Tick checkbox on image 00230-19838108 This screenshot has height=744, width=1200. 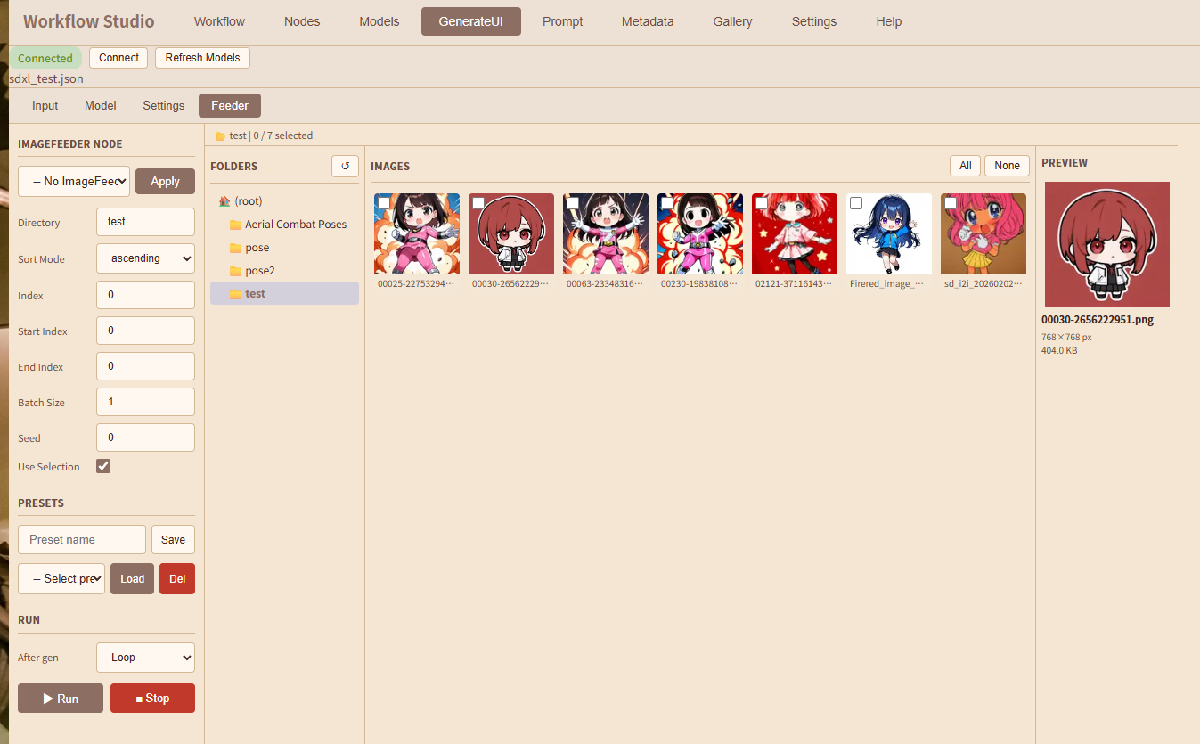point(667,203)
